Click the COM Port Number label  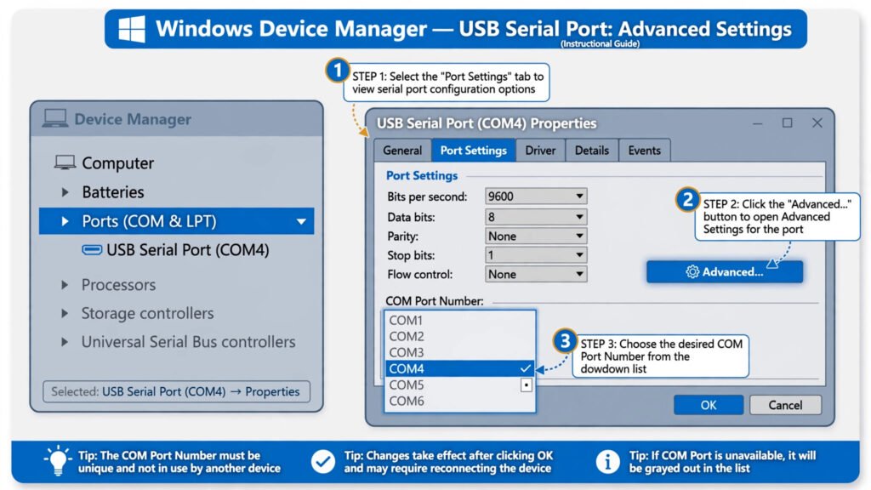[435, 301]
